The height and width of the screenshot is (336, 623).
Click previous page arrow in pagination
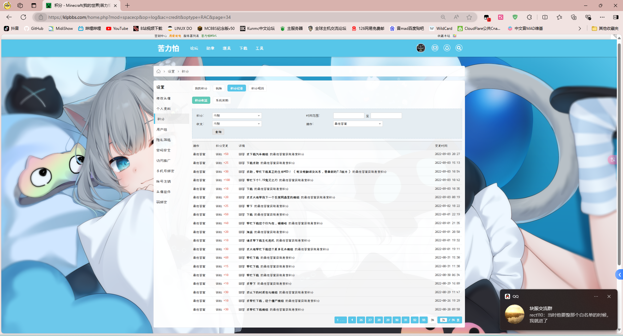[x=352, y=320]
